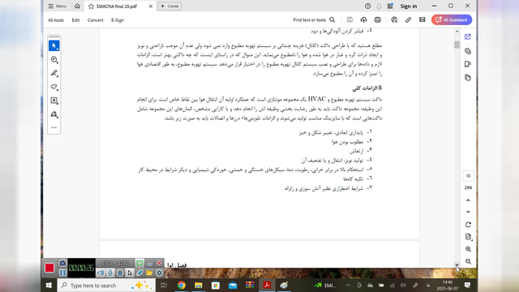Open the bookmarks panel
Image resolution: width=519 pixels, height=292 pixels.
pyautogui.click(x=468, y=64)
